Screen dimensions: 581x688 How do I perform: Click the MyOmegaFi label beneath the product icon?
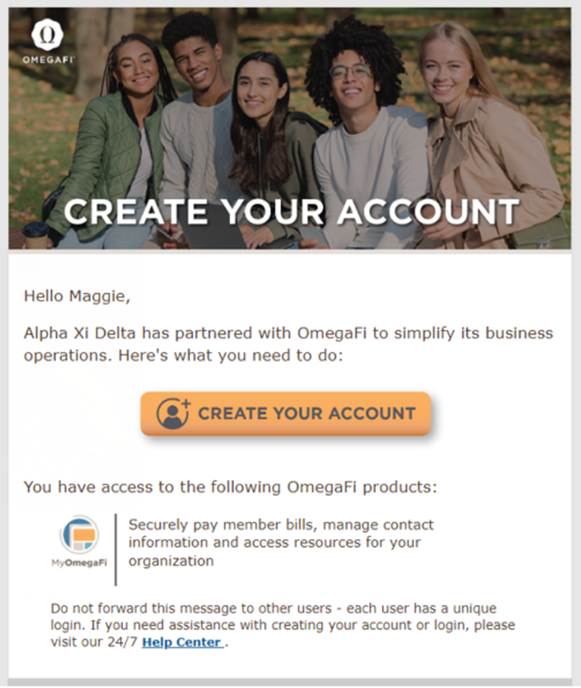point(79,562)
